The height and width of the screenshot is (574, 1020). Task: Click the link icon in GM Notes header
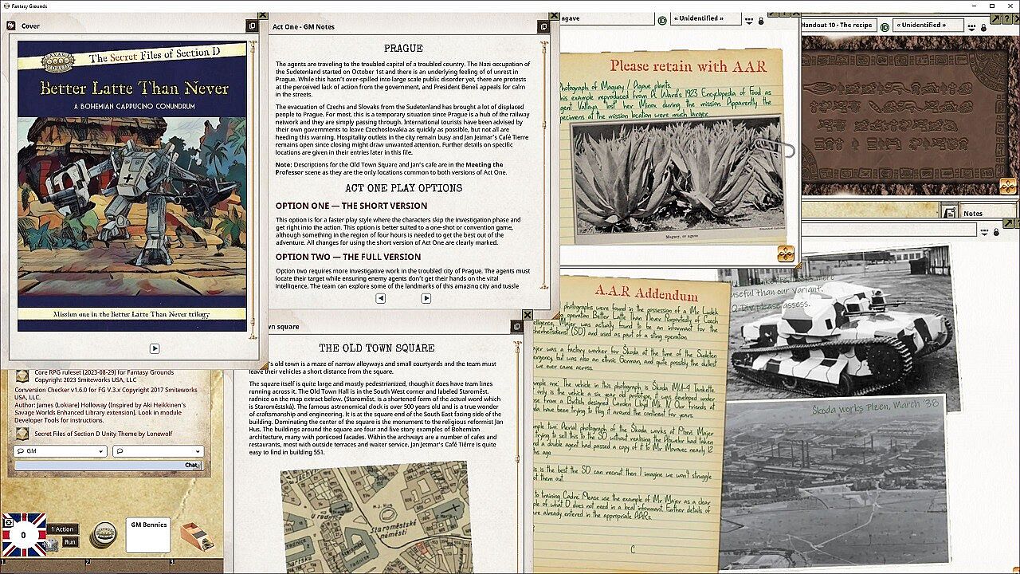pos(543,26)
